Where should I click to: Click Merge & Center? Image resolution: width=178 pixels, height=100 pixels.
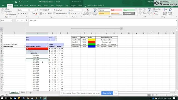[x=60, y=14]
